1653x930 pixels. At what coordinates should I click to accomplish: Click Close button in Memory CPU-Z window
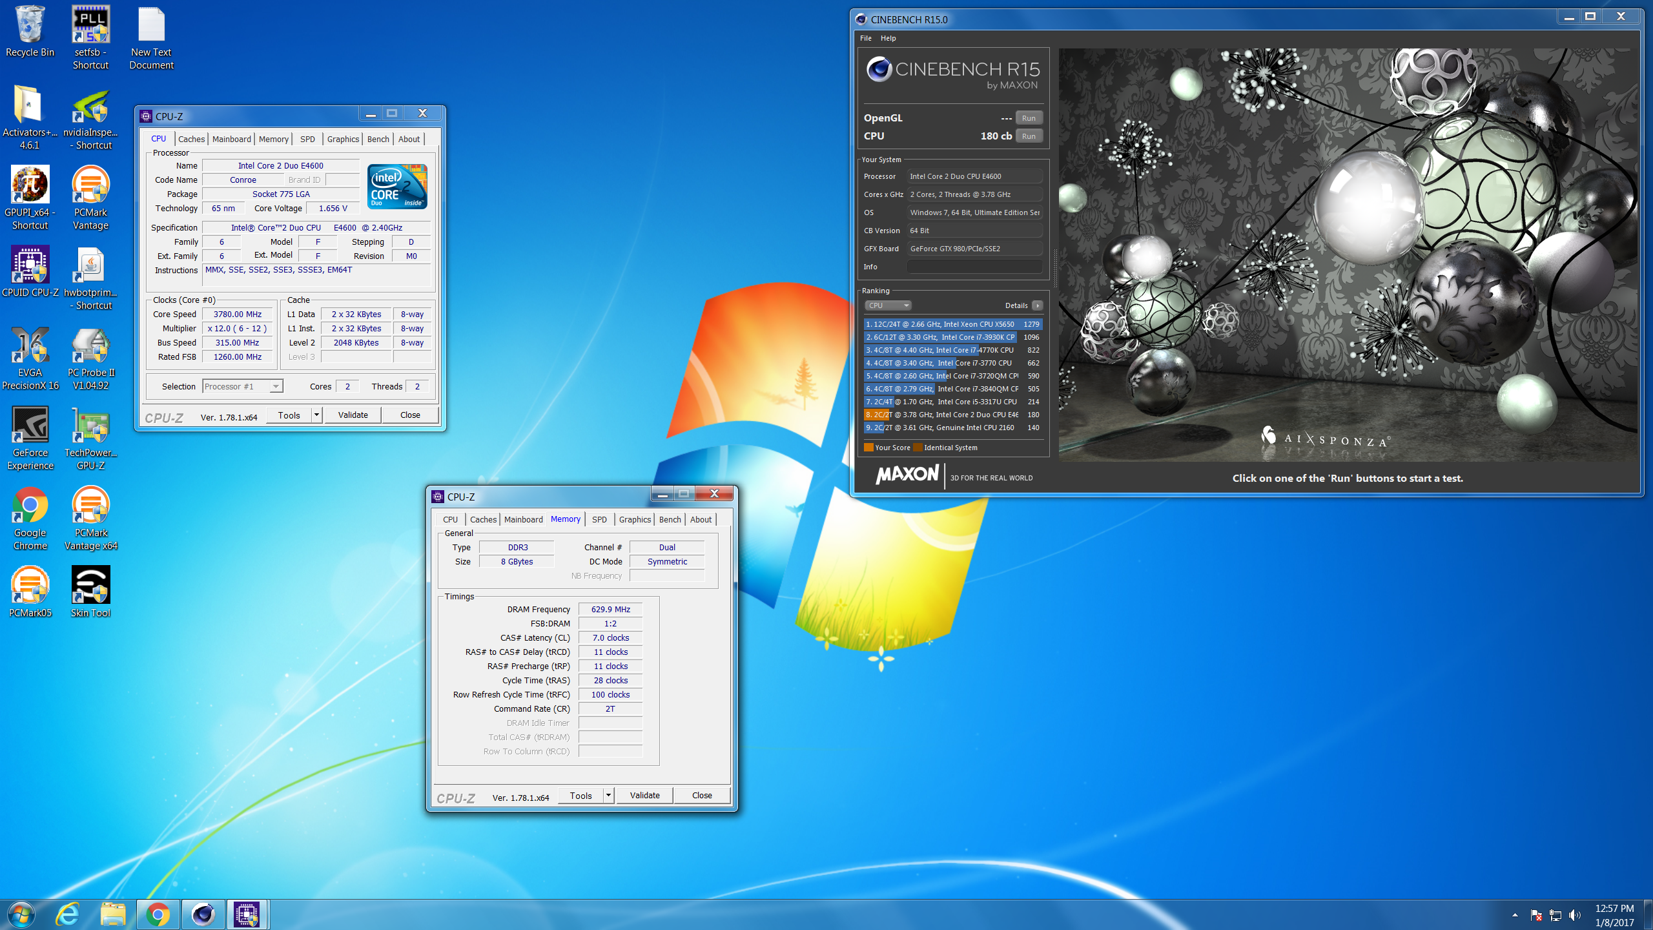(x=702, y=795)
